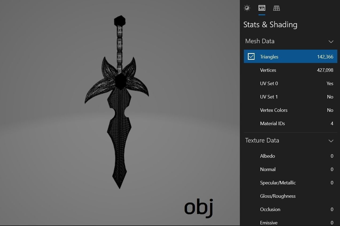Click the 427,098 vertices count value
Image resolution: width=340 pixels, height=226 pixels.
click(x=325, y=70)
